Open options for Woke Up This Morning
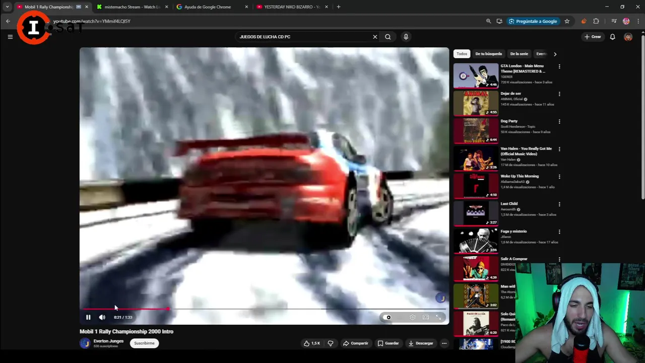645x363 pixels. tap(559, 177)
